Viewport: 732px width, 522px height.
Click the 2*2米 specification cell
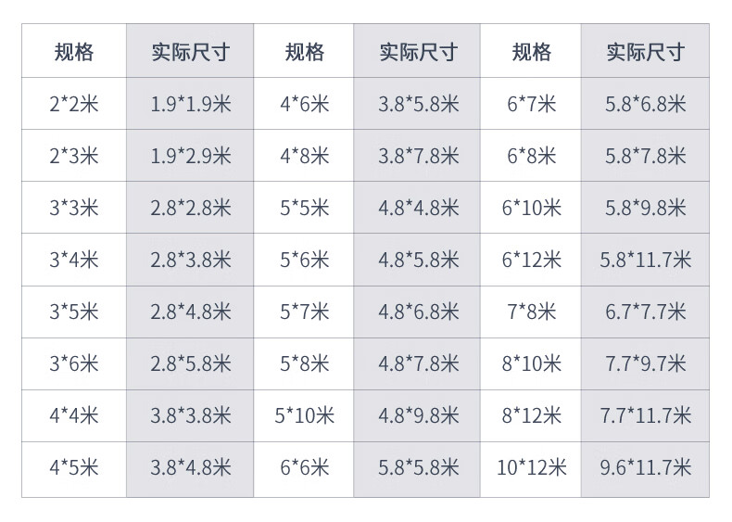click(74, 103)
